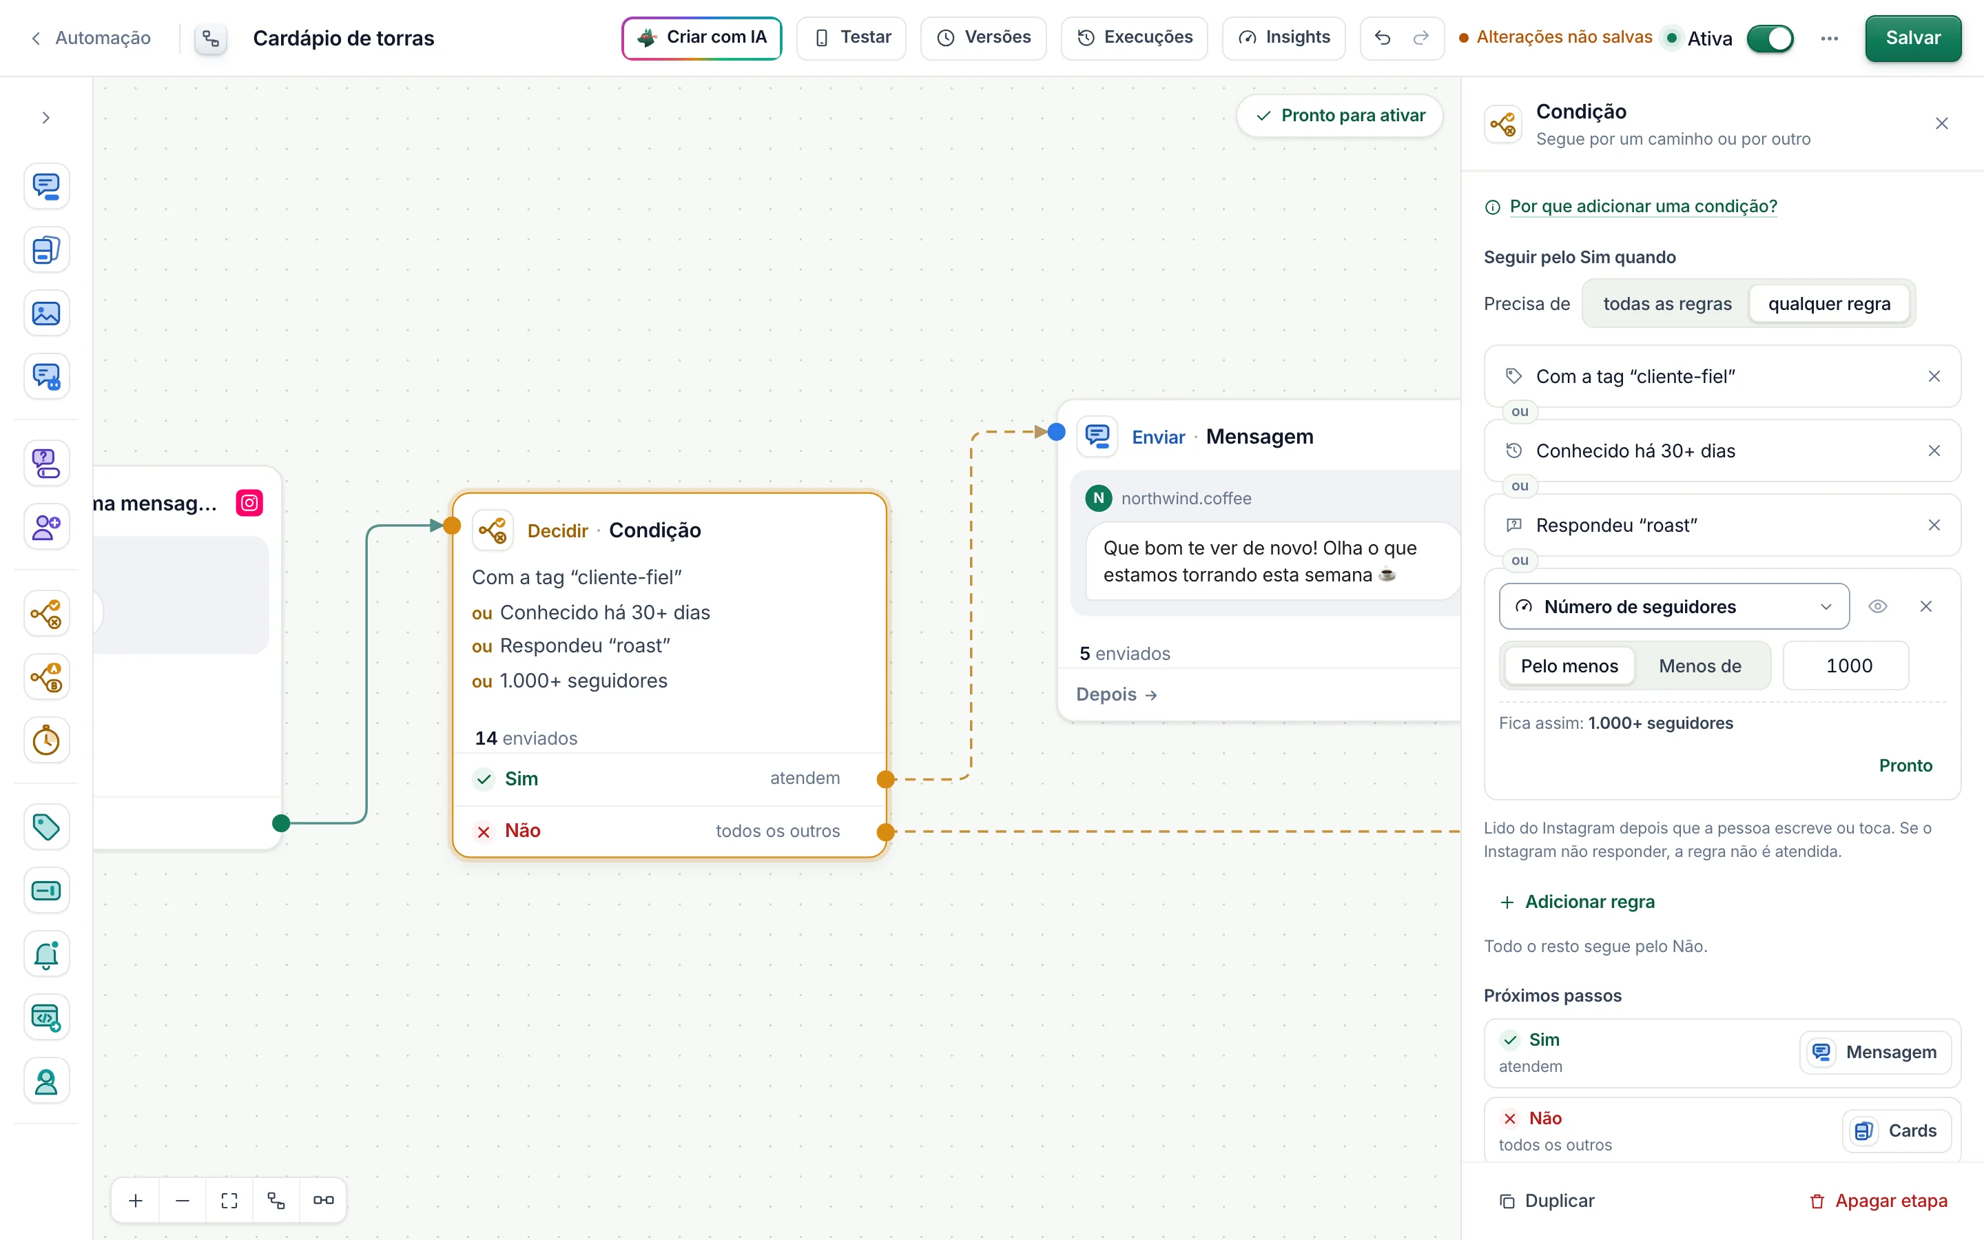Select the code webhook icon in sidebar
1984x1240 pixels.
point(46,1017)
